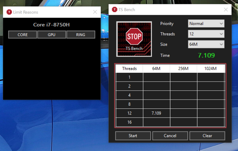Viewport: 238px width, 151px height.
Task: Click row label 8 in the threads table
Action: (x=129, y=104)
